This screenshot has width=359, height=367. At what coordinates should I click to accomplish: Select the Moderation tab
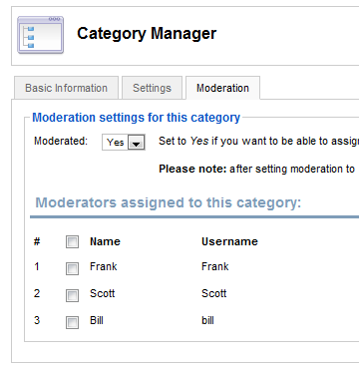click(222, 88)
